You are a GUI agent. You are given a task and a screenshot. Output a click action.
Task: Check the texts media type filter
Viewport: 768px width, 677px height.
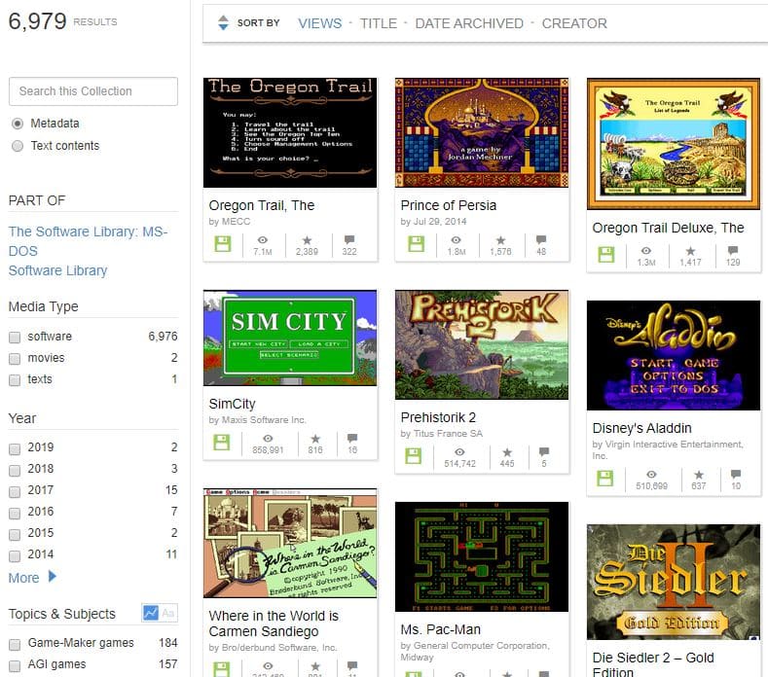pos(15,380)
